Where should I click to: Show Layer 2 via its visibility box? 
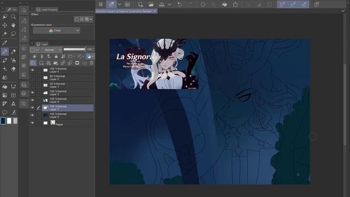[x=33, y=78]
